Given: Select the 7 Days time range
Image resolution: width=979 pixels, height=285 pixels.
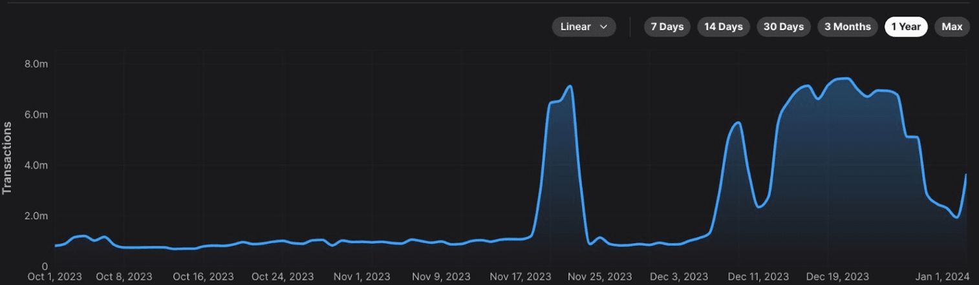Looking at the screenshot, I should (x=667, y=27).
